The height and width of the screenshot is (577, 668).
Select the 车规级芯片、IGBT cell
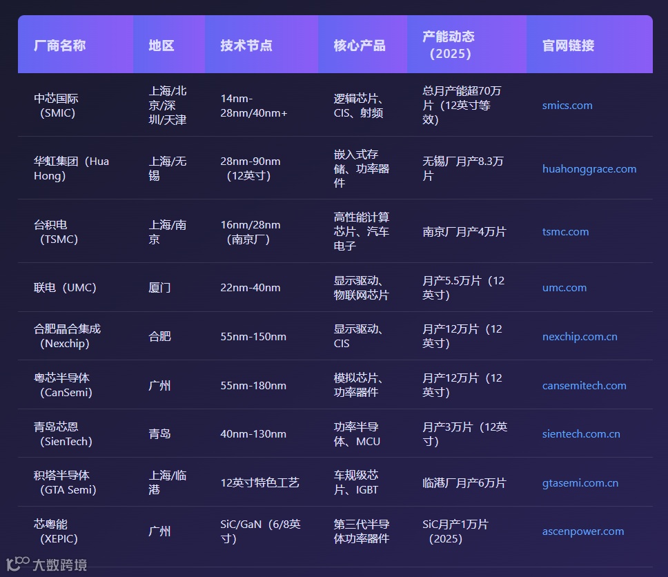(x=362, y=482)
